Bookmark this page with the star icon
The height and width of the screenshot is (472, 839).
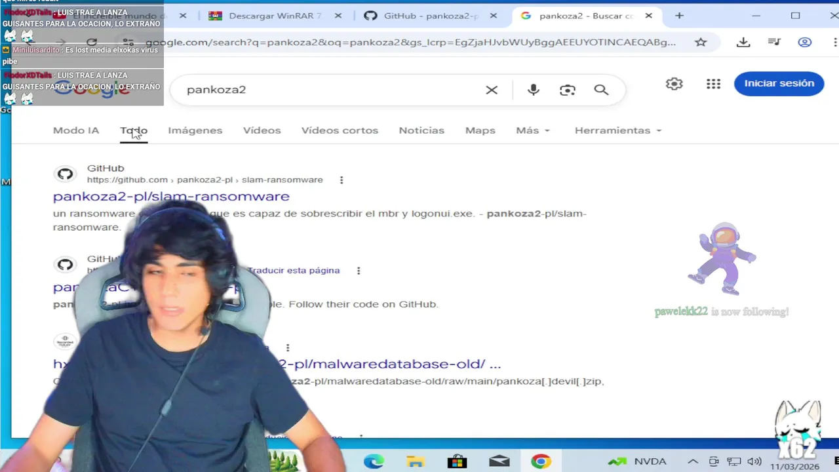701,42
